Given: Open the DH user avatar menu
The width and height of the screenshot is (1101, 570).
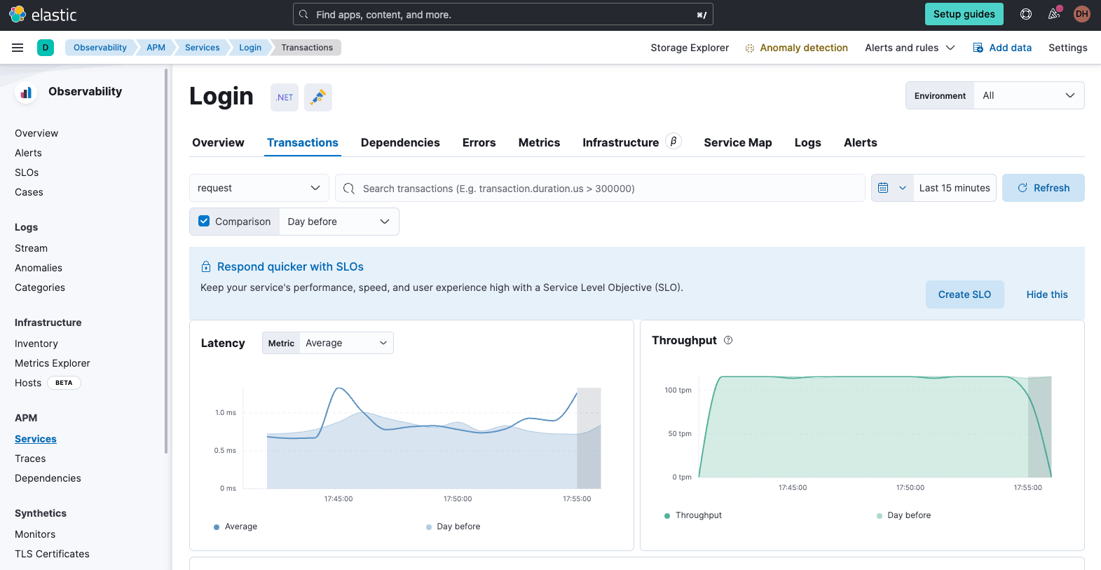Looking at the screenshot, I should (x=1081, y=14).
